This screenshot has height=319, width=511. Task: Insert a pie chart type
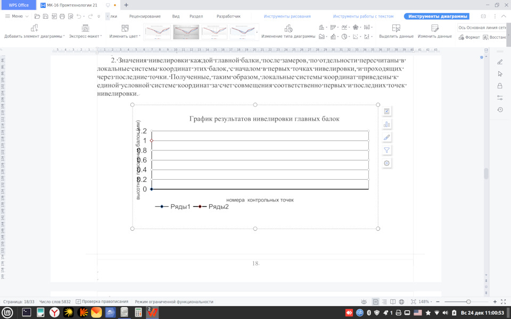pos(345,37)
